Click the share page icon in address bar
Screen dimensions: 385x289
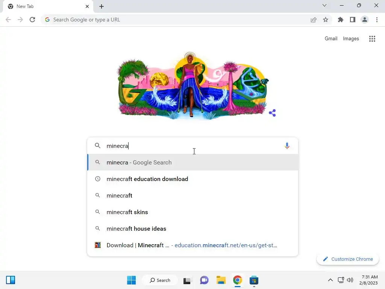314,20
